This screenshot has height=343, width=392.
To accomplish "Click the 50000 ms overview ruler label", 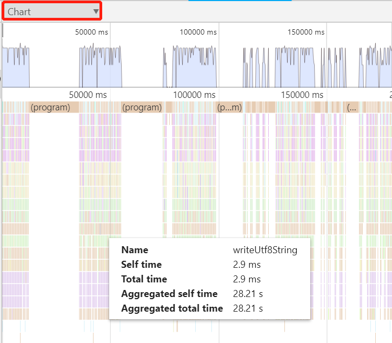I will (91, 32).
